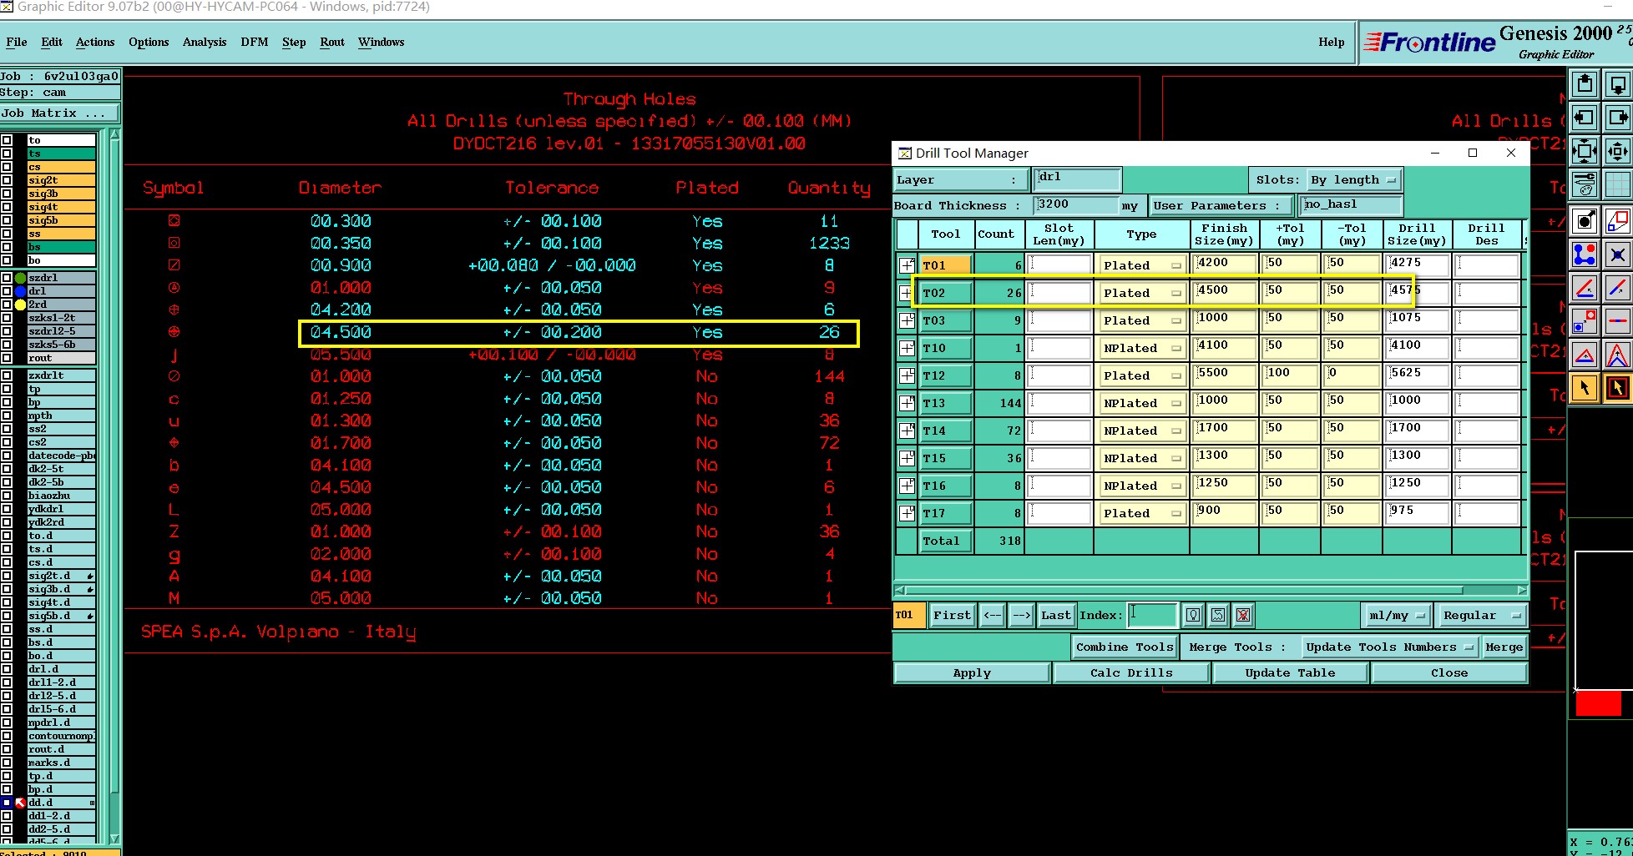Click the zoom-out expand arrows icon
This screenshot has width=1633, height=856.
[1585, 151]
